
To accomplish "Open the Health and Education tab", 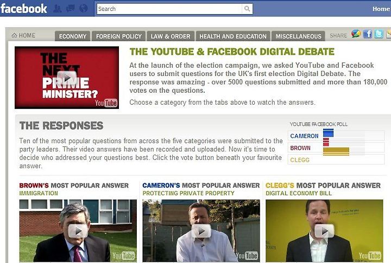I will (233, 36).
